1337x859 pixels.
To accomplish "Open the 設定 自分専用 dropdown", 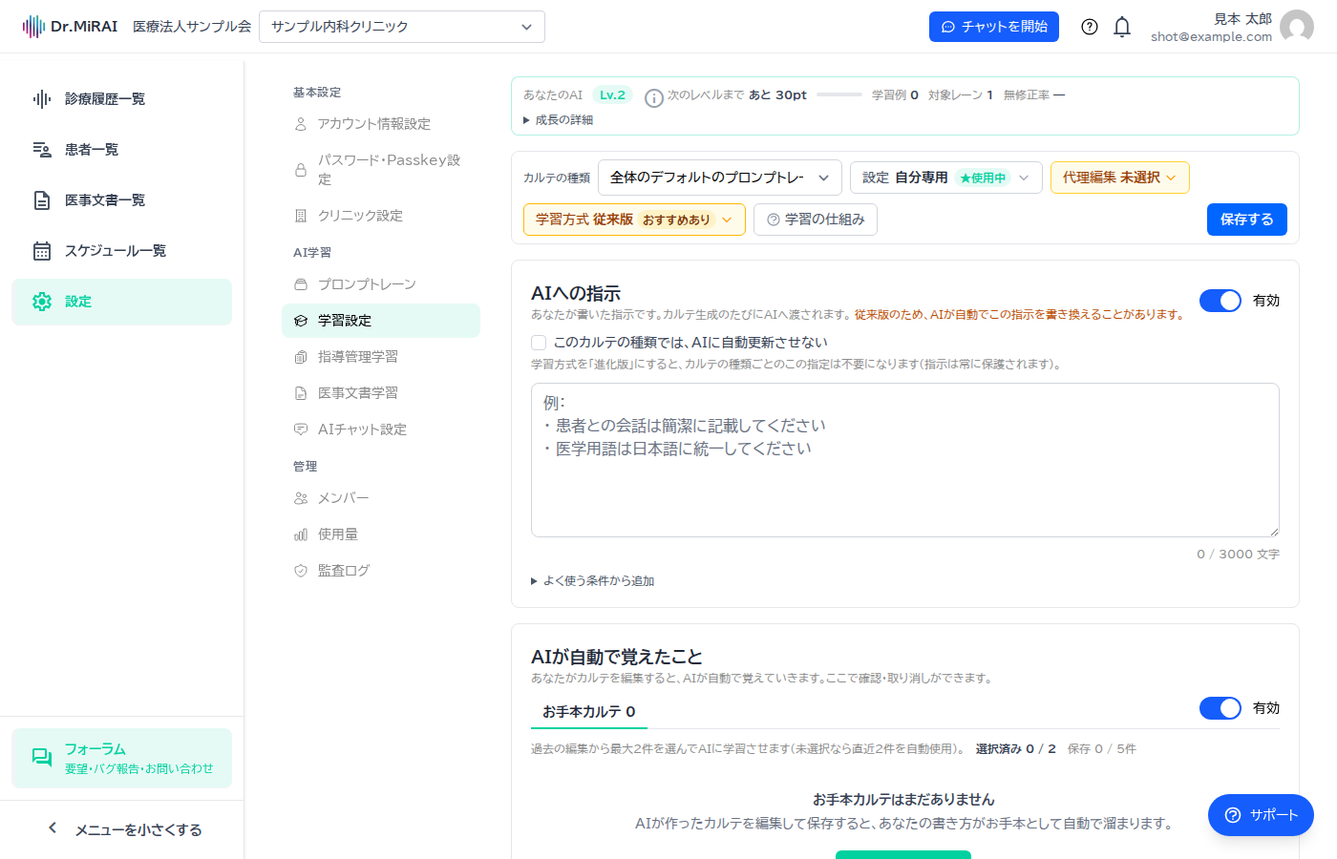I will tap(946, 178).
